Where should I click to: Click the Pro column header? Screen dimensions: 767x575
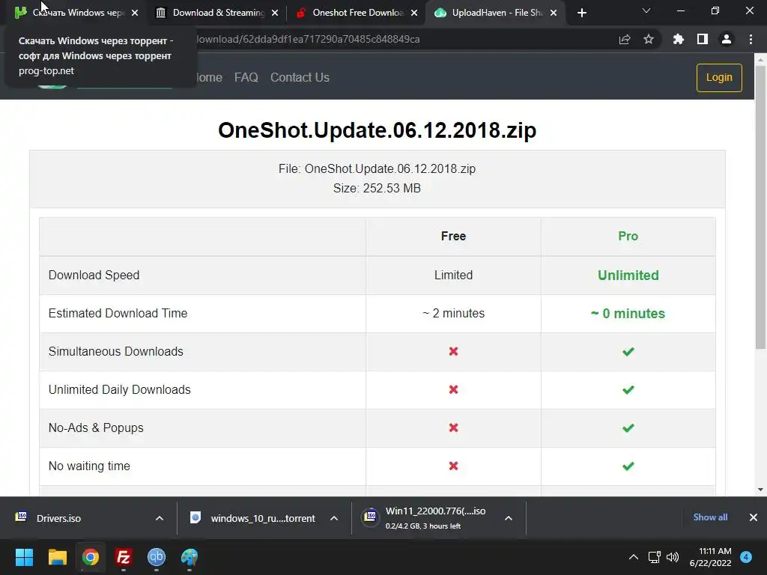pyautogui.click(x=628, y=236)
